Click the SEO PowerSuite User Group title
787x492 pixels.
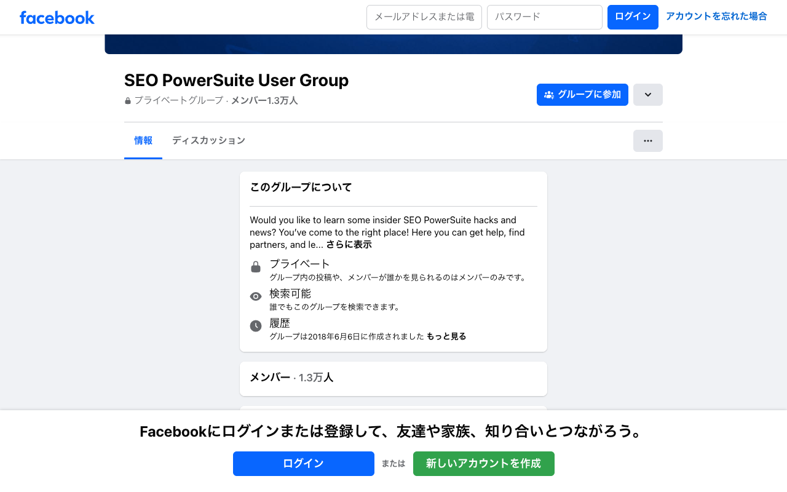click(236, 81)
